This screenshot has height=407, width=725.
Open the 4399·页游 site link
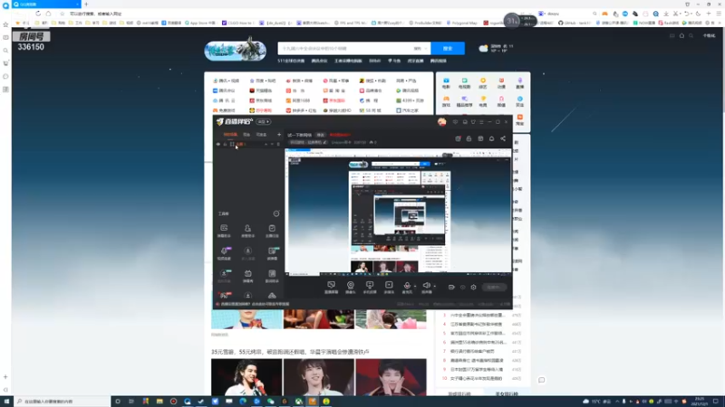click(411, 100)
